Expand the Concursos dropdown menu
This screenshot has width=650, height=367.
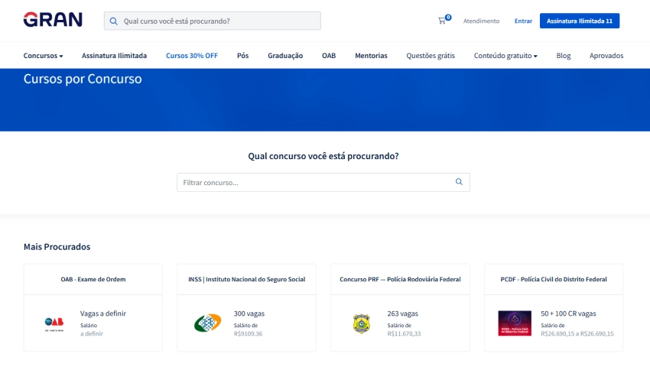44,56
